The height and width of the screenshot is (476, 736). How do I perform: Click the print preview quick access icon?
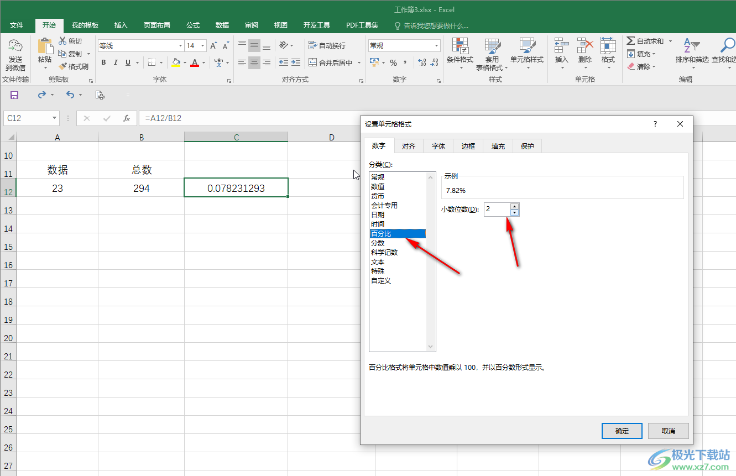pos(100,95)
